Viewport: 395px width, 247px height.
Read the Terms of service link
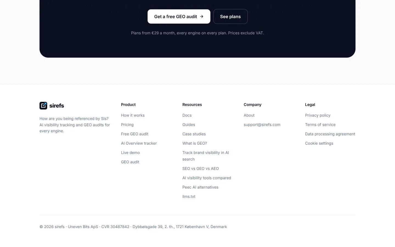pyautogui.click(x=320, y=125)
